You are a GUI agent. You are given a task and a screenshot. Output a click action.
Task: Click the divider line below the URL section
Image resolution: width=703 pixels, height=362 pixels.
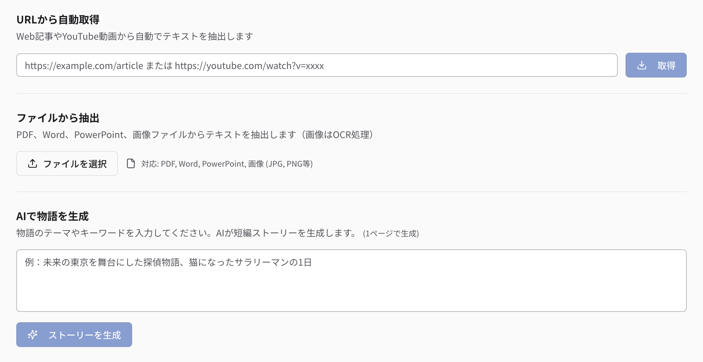[x=351, y=93]
